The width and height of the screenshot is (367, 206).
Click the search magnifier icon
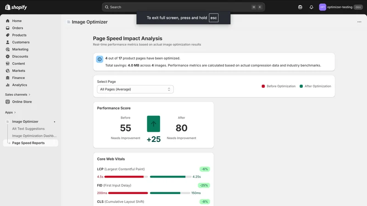click(107, 7)
